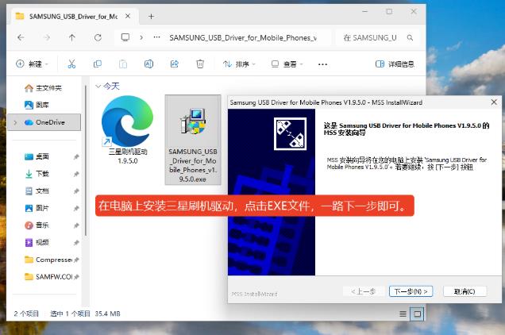This screenshot has width=505, height=335.
Task: Click the This PC monitor icon in address bar
Action: pos(125,37)
